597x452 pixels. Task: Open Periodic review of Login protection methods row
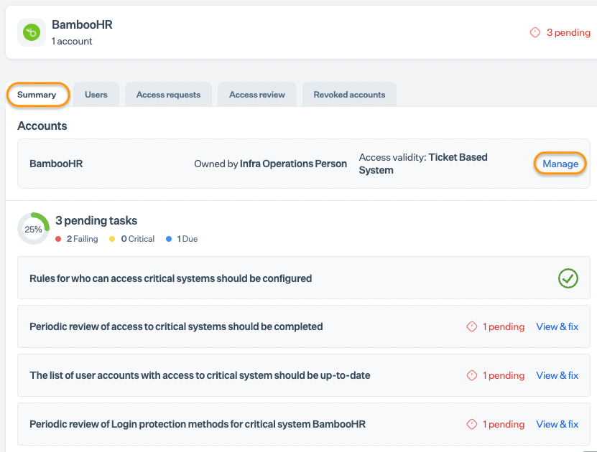(x=304, y=424)
